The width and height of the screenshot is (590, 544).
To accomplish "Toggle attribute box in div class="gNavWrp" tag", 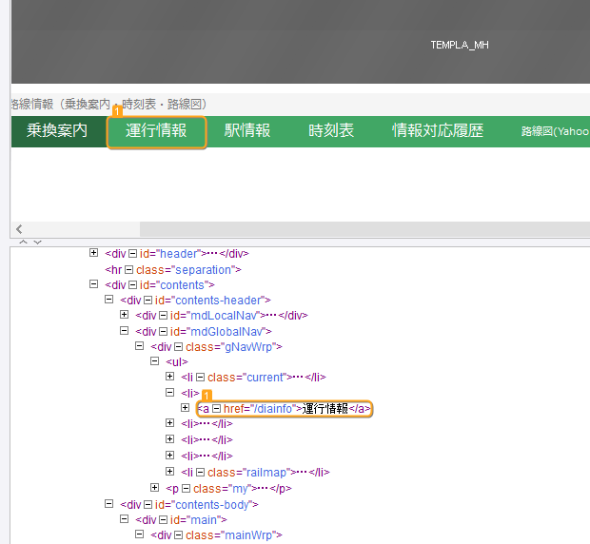I will tap(178, 347).
